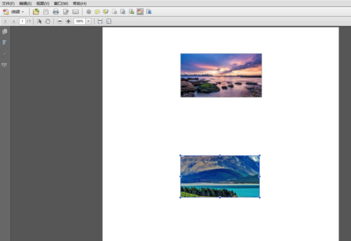Viewport: 351px width, 241px height.
Task: Toggle the page thumbnails side panel
Action: tap(5, 32)
